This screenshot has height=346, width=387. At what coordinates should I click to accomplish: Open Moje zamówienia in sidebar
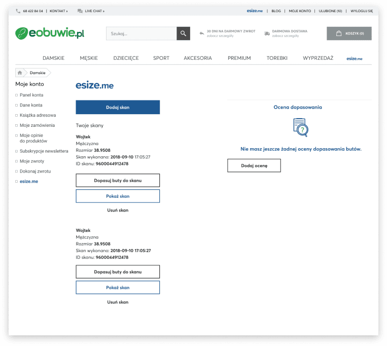37,125
